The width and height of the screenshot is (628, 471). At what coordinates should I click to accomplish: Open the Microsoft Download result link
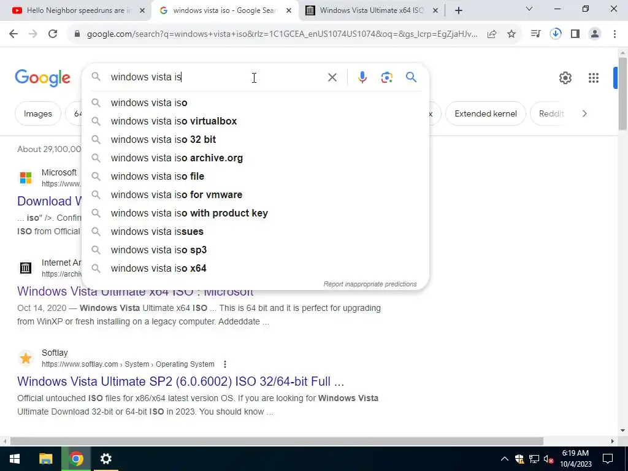tap(50, 201)
